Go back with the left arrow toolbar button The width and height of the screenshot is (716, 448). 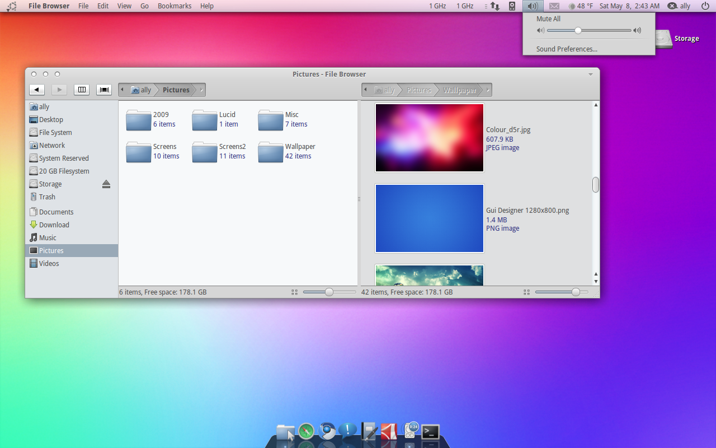37,90
